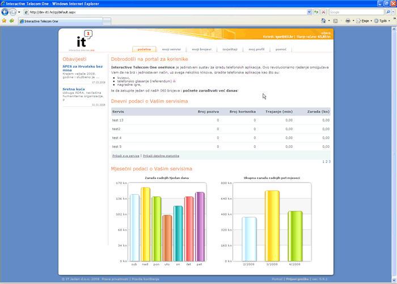Click the browser Back arrow button
397x284 pixels.
tap(6, 11)
